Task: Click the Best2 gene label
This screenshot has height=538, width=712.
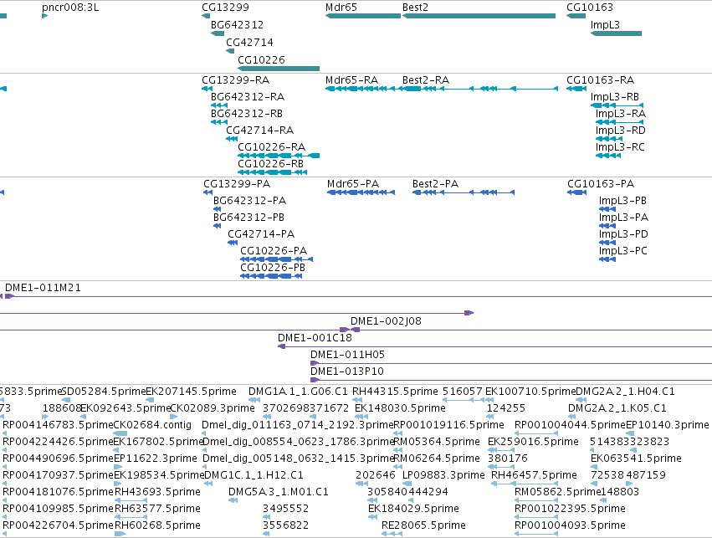Action: pos(416,8)
